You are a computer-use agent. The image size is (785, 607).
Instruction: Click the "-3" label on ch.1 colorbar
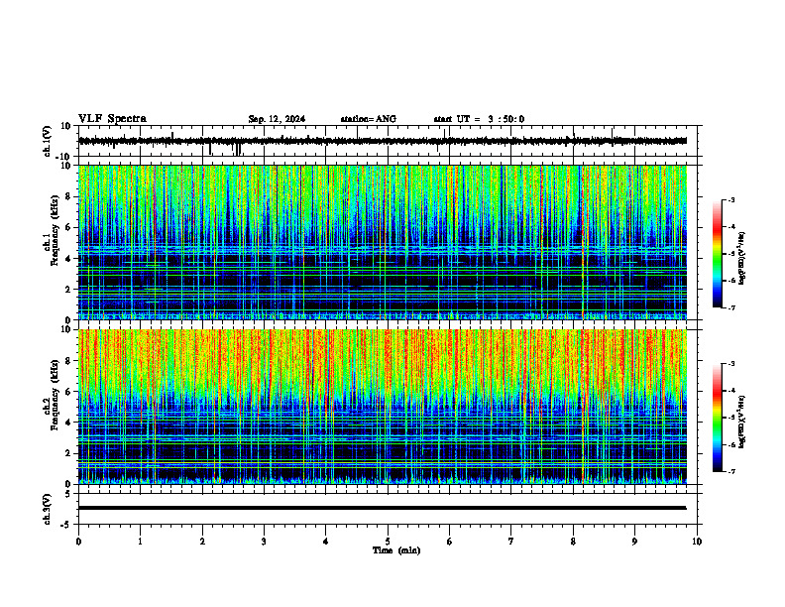(731, 199)
